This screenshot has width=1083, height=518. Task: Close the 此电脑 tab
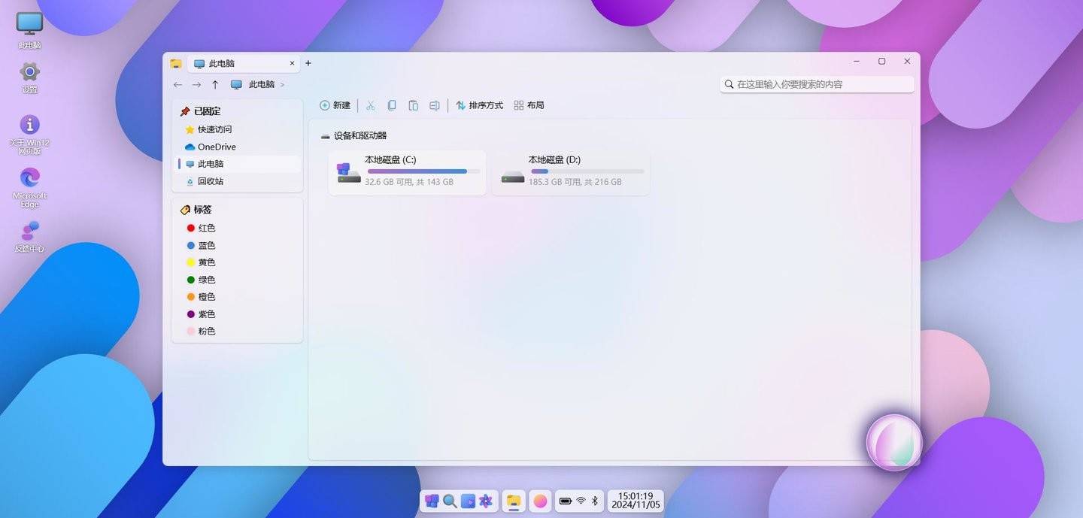pyautogui.click(x=292, y=63)
